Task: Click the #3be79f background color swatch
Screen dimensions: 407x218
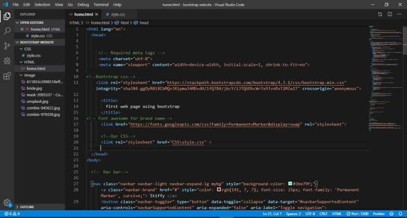Action: [x=290, y=183]
